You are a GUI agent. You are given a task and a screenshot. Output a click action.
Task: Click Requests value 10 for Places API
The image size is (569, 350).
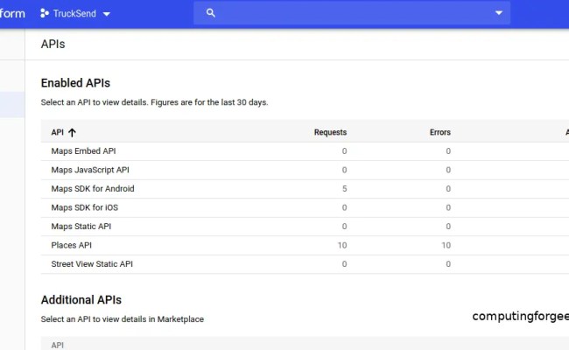pyautogui.click(x=342, y=246)
